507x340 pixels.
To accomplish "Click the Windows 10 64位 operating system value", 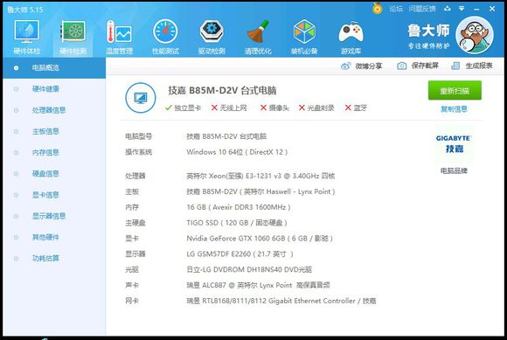I will [x=237, y=152].
